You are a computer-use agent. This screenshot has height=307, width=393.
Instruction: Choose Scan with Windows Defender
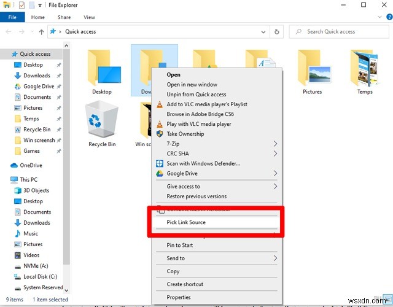point(217,164)
